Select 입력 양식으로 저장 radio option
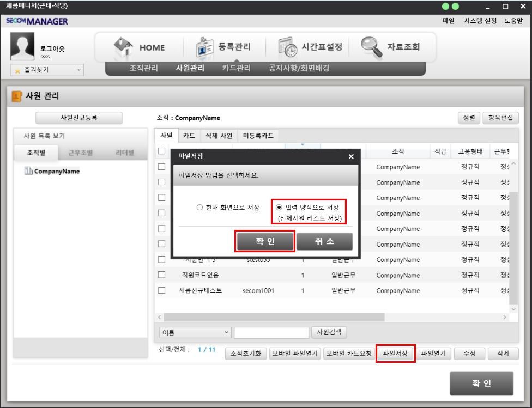This screenshot has height=408, width=532. coord(280,208)
